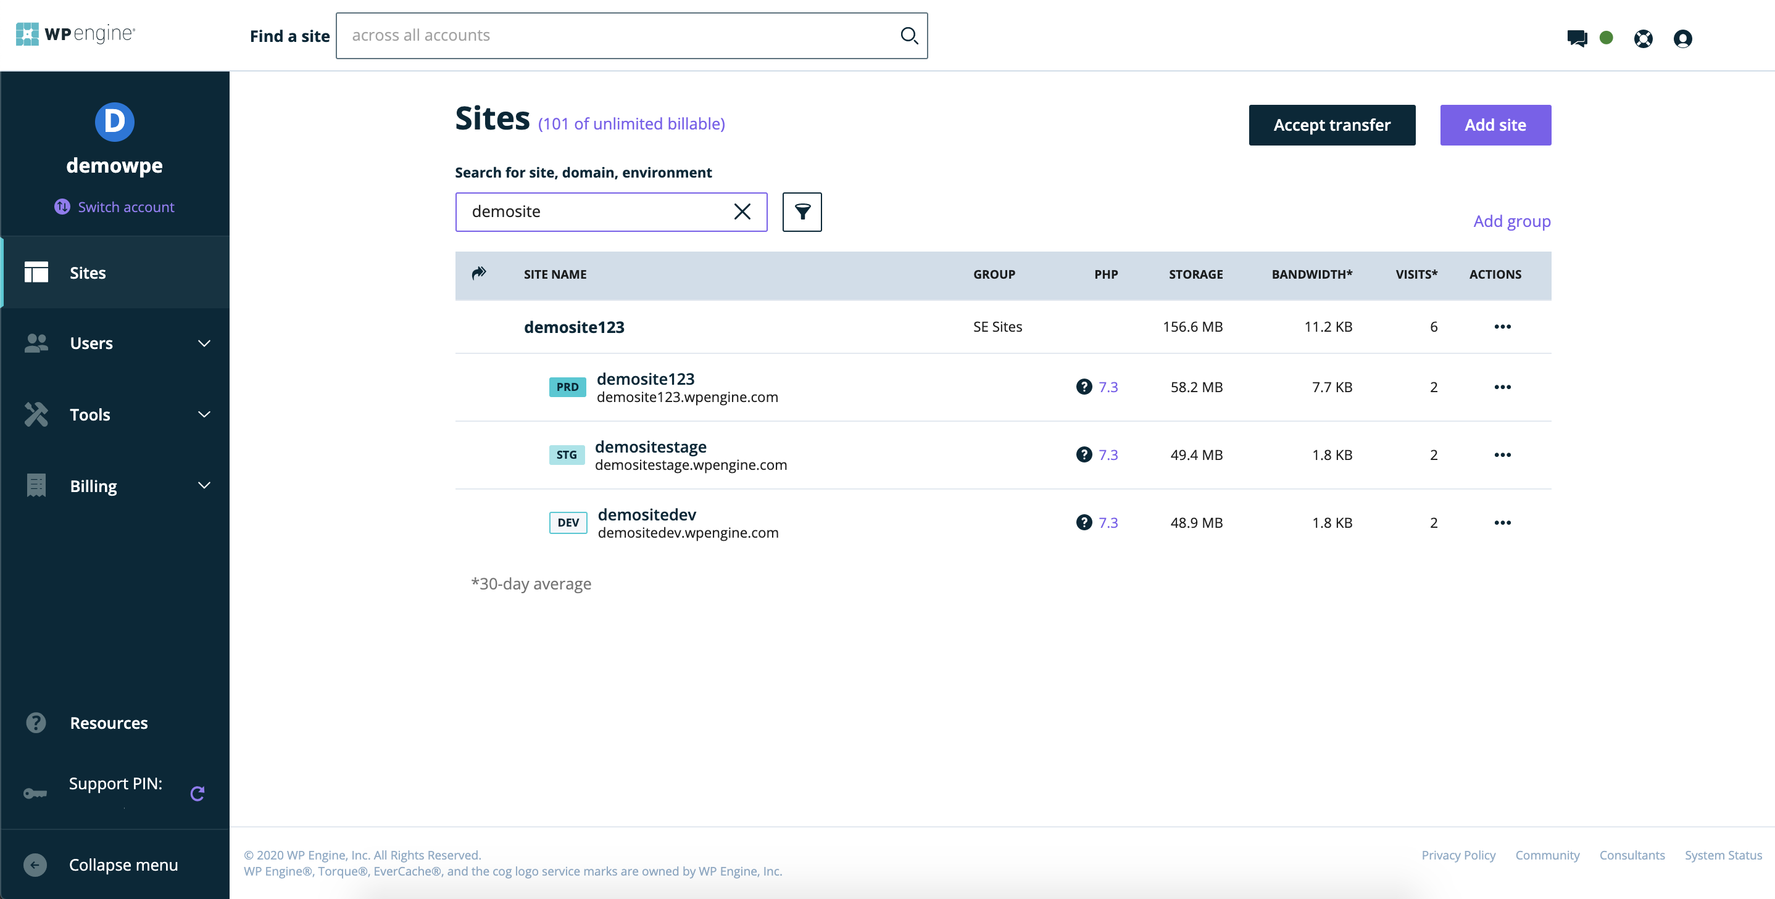Click the Add group link

pyautogui.click(x=1512, y=220)
